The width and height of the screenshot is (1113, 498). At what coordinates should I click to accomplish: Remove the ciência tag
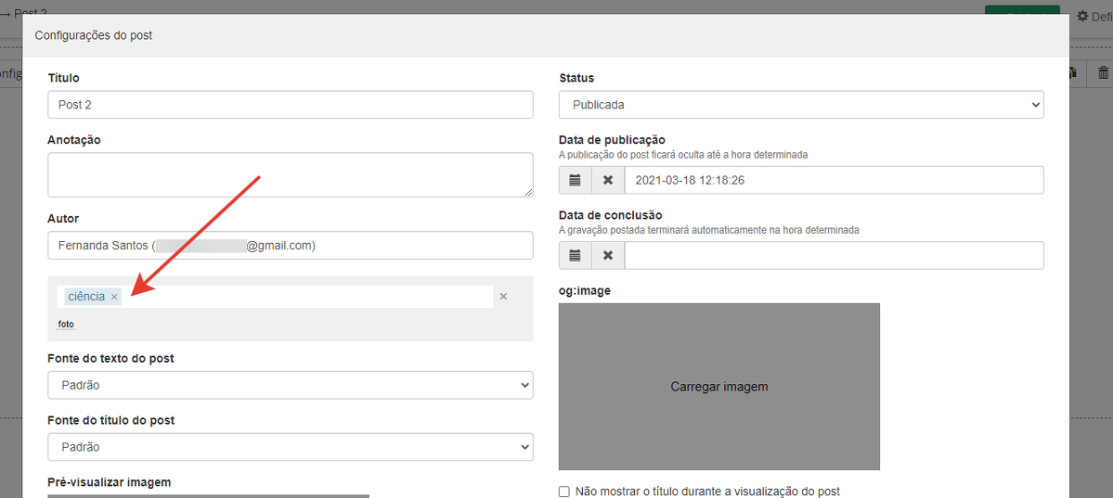pyautogui.click(x=114, y=297)
